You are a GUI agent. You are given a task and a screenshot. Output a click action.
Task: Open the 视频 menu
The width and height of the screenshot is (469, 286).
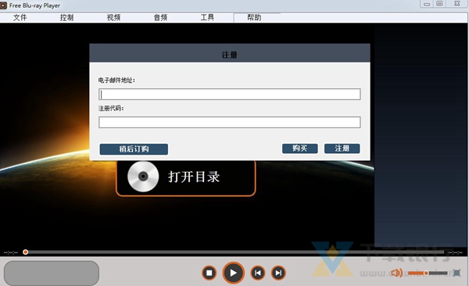(x=113, y=18)
